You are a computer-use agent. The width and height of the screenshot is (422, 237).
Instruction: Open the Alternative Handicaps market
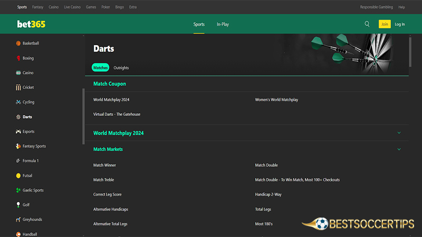coord(111,209)
